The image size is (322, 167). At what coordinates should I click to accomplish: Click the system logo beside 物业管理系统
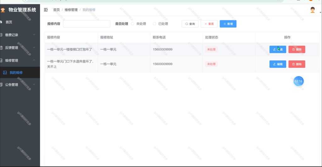click(x=3, y=10)
